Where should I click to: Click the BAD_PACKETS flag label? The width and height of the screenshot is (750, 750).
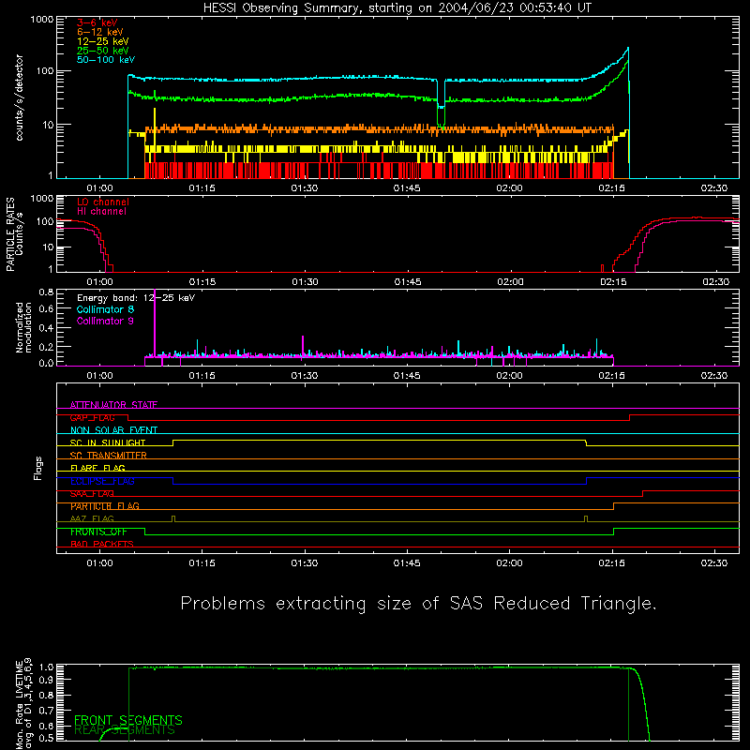(102, 544)
